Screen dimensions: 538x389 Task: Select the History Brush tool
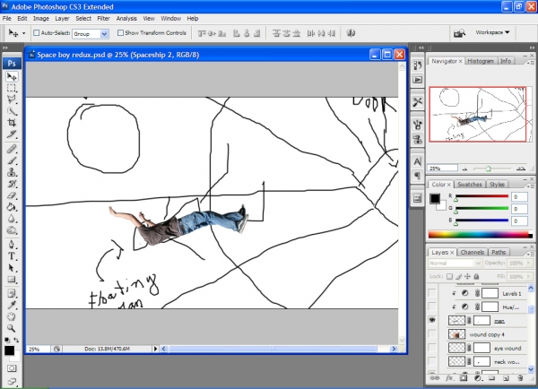12,184
